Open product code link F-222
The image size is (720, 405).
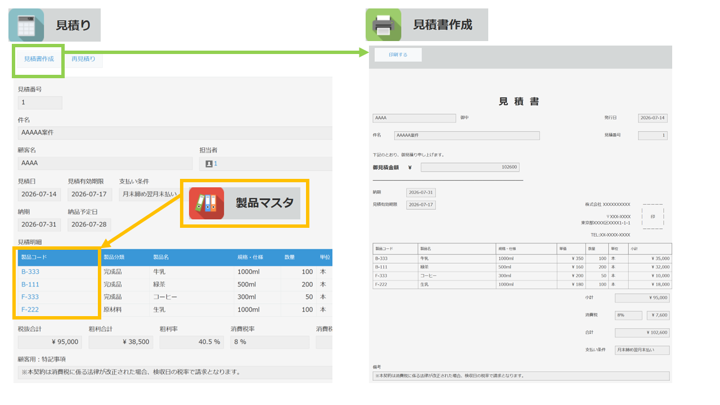(x=30, y=309)
